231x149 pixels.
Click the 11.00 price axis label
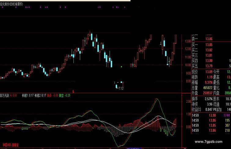[188, 57]
